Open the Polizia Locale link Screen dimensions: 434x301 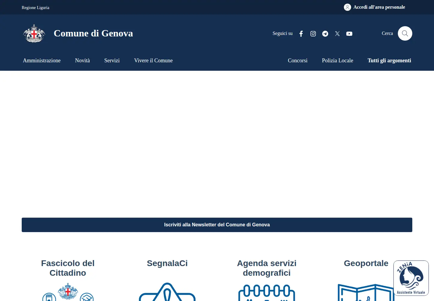(338, 61)
